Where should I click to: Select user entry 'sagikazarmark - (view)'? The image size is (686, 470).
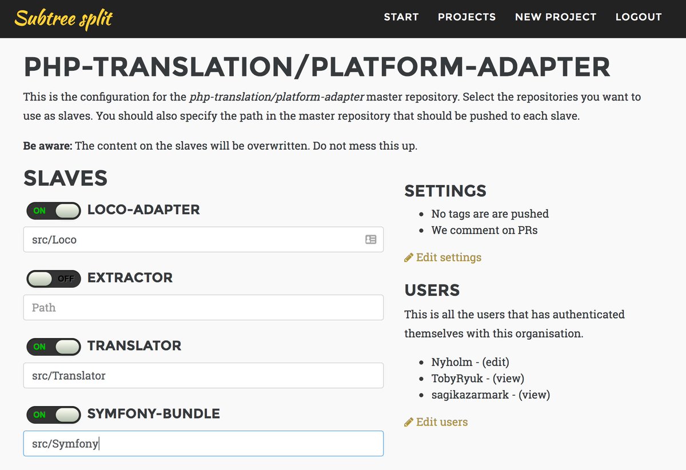click(490, 395)
